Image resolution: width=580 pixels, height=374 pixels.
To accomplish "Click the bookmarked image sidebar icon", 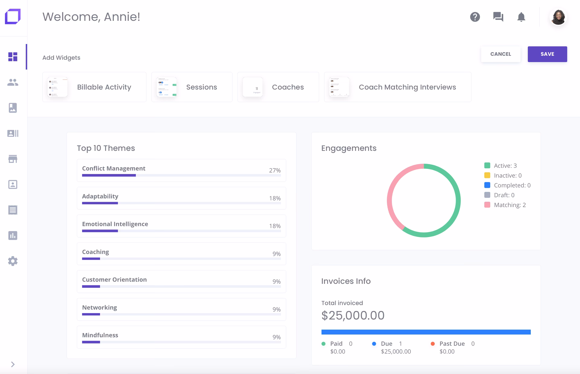I will coord(13,108).
